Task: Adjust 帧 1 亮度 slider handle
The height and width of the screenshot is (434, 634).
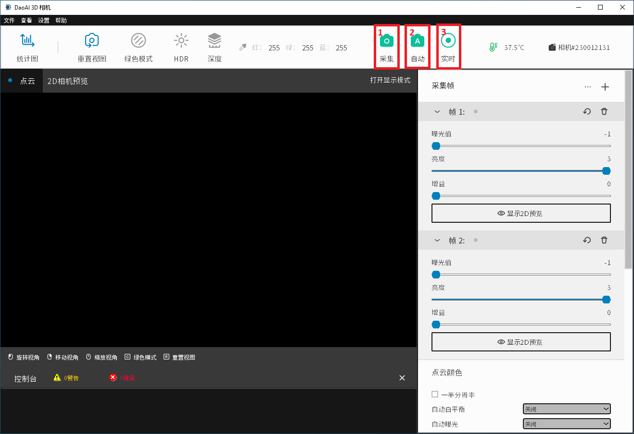Action: 607,171
